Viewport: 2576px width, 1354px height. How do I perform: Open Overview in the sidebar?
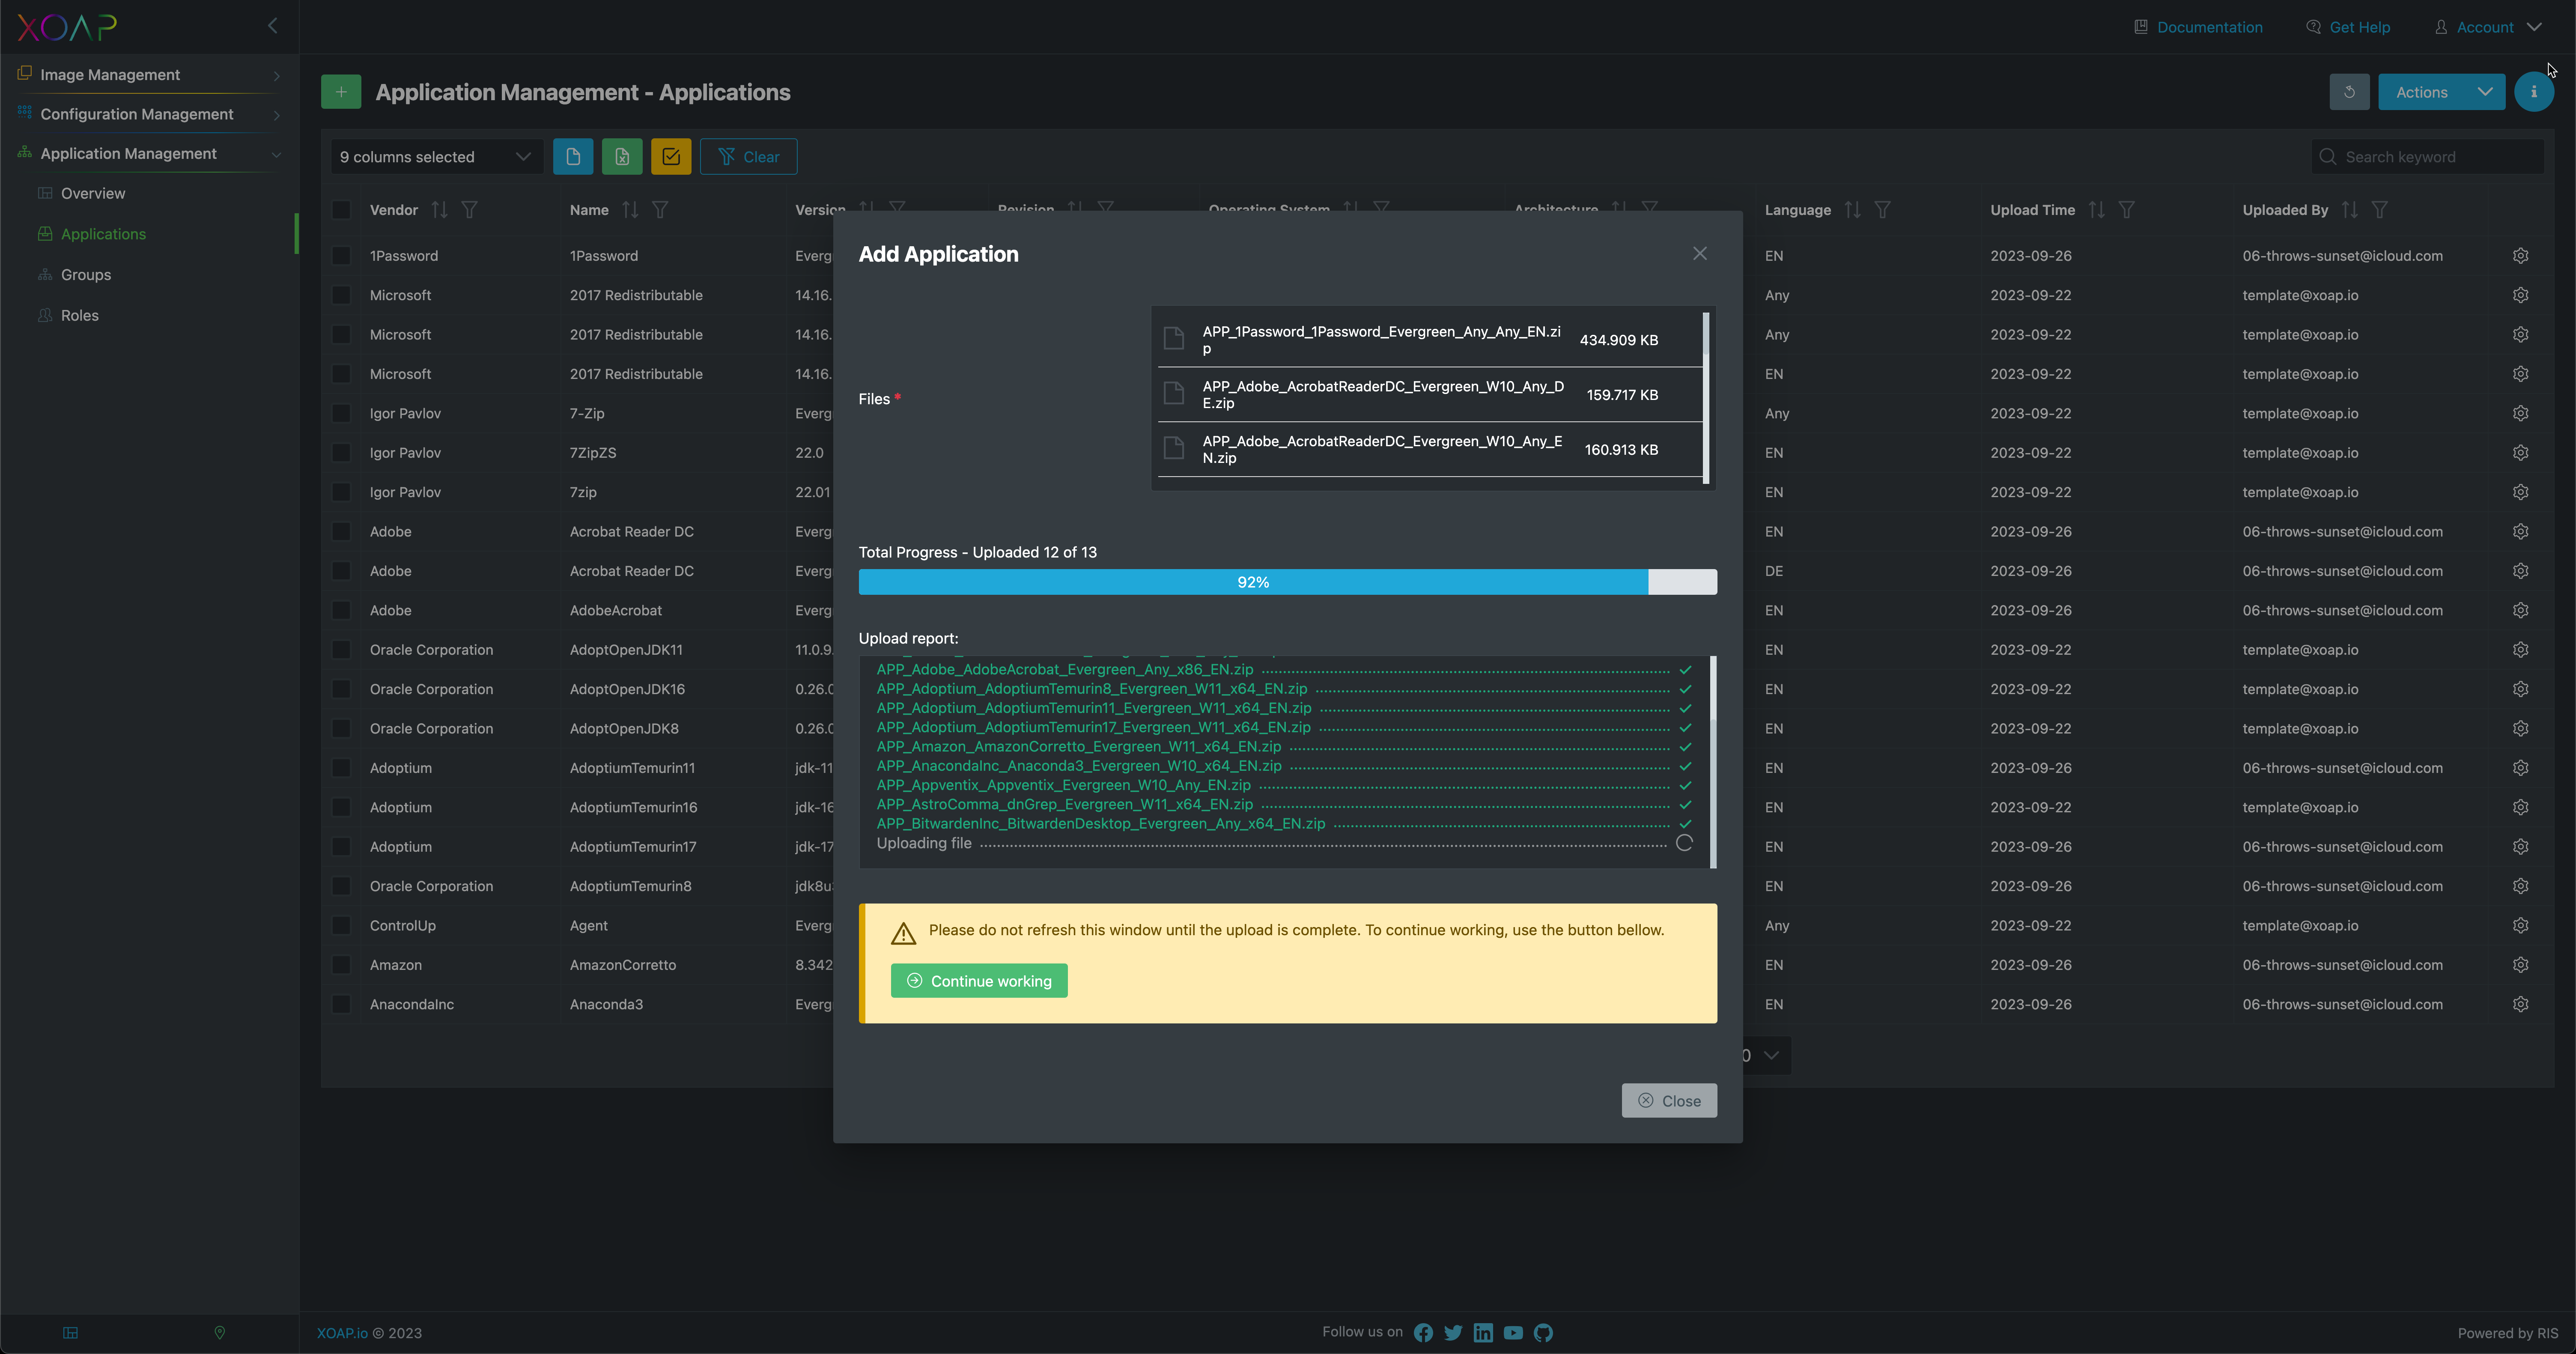tap(93, 194)
